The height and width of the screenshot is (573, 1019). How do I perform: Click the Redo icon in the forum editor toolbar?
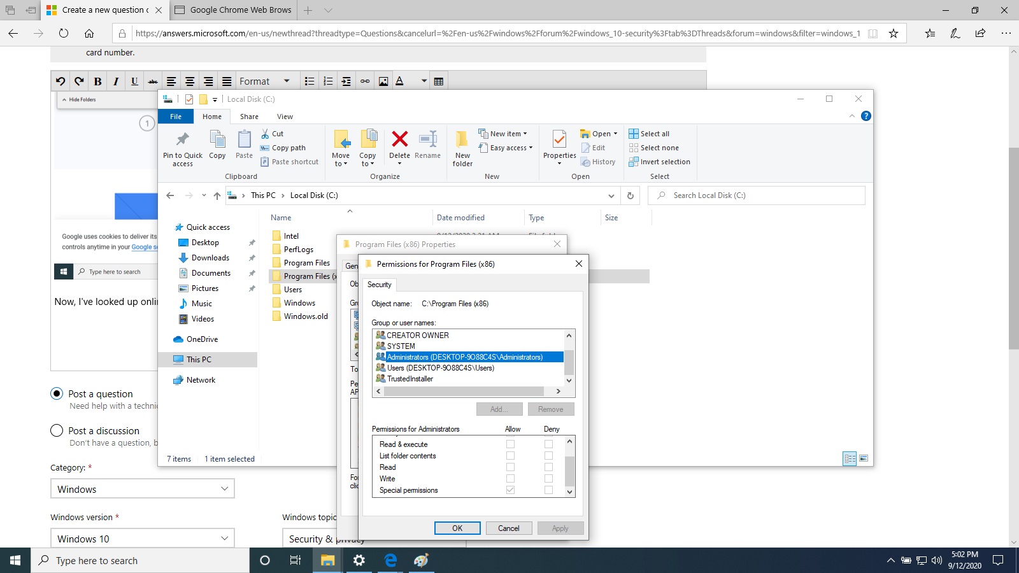pyautogui.click(x=79, y=81)
